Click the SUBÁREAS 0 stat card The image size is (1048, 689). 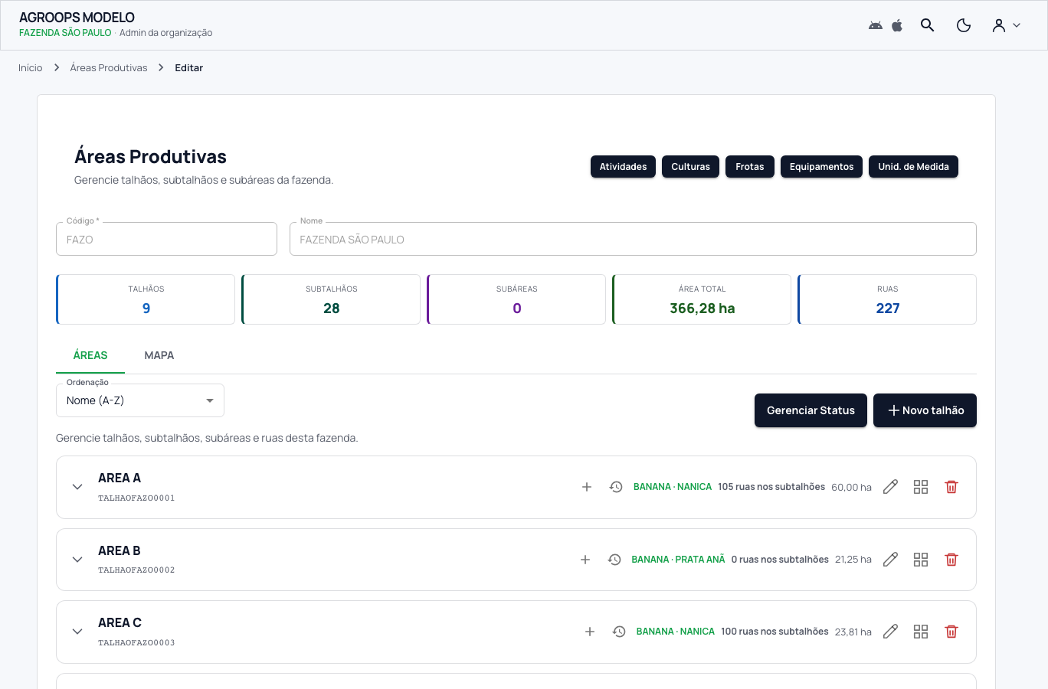click(x=516, y=299)
